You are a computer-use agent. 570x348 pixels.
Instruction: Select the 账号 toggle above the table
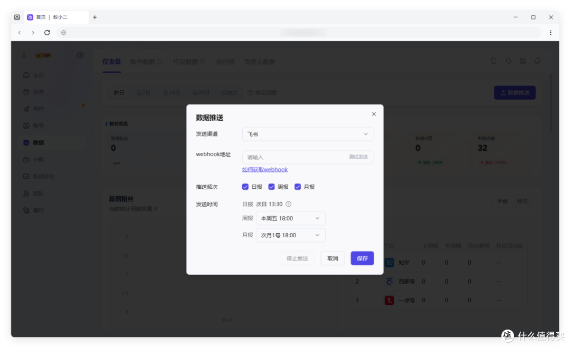522,201
